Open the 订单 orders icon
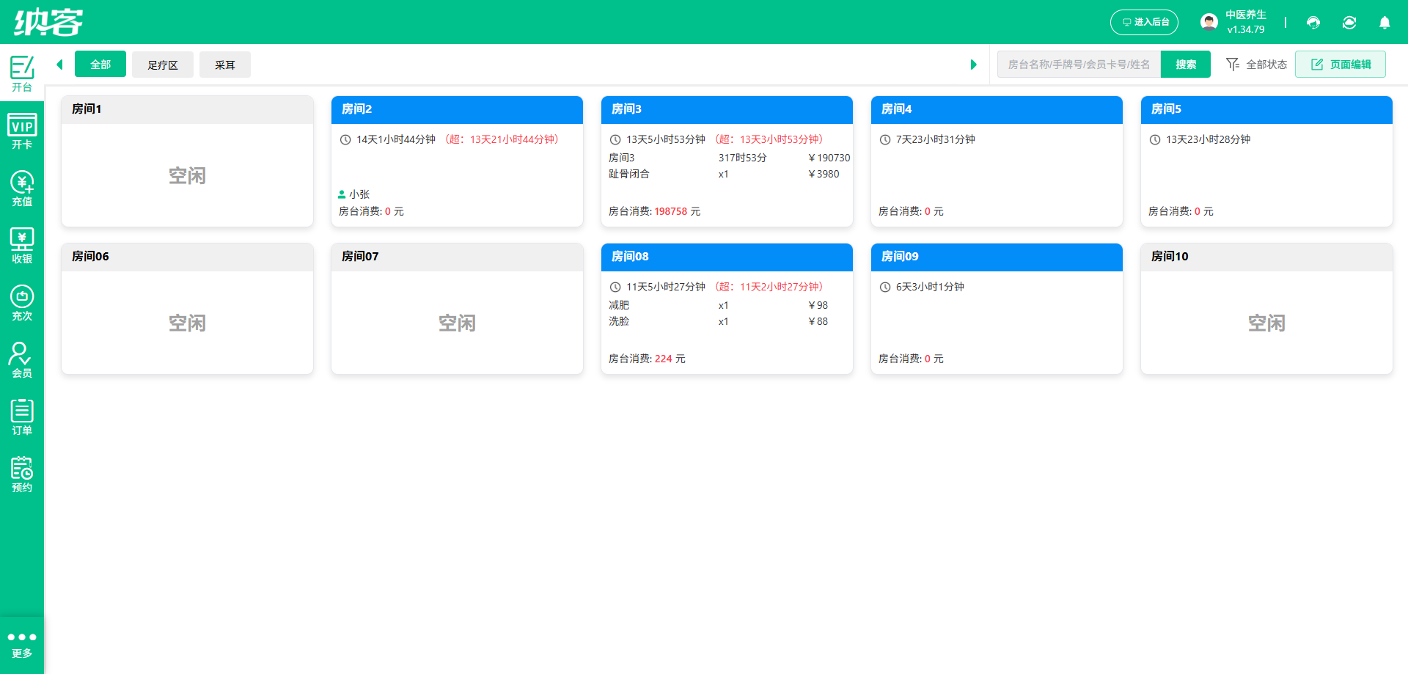This screenshot has height=674, width=1408. (22, 417)
